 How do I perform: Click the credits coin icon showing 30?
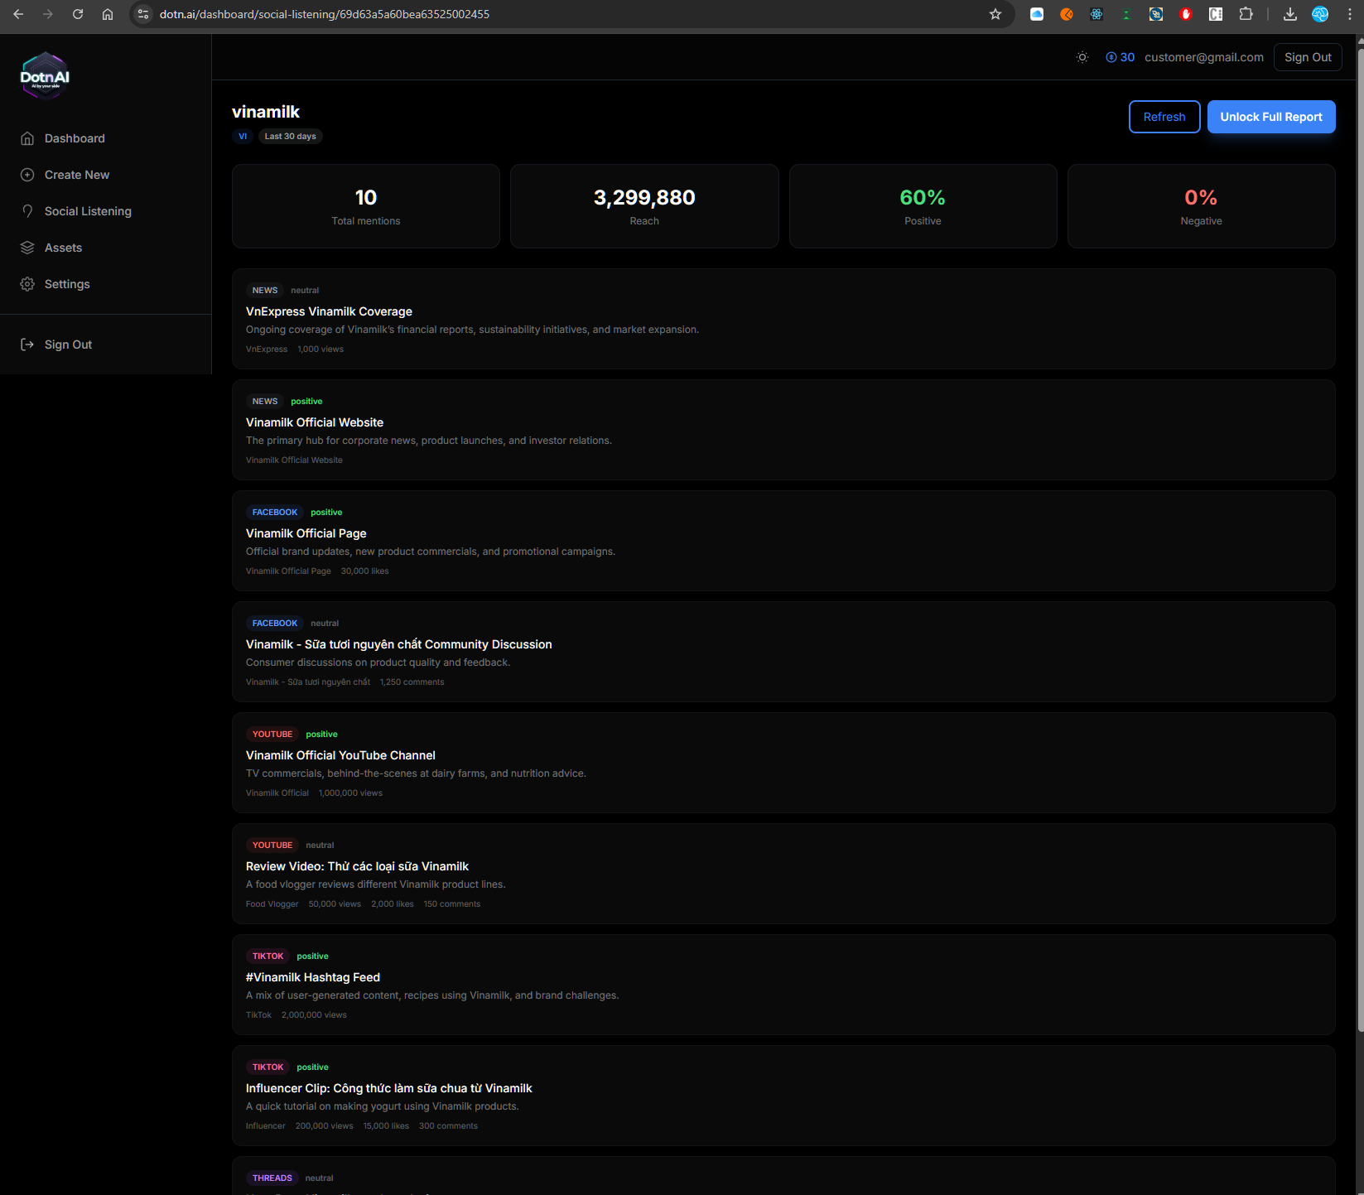coord(1111,57)
